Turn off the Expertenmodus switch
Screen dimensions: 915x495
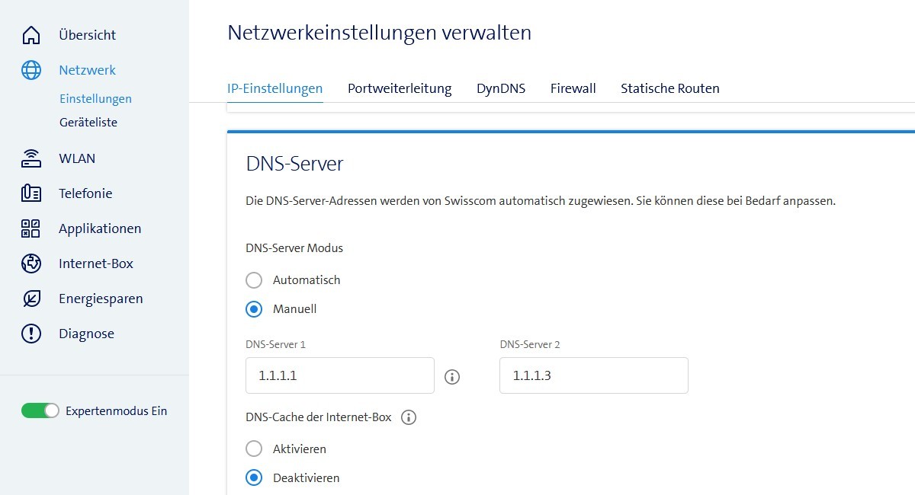pyautogui.click(x=40, y=410)
